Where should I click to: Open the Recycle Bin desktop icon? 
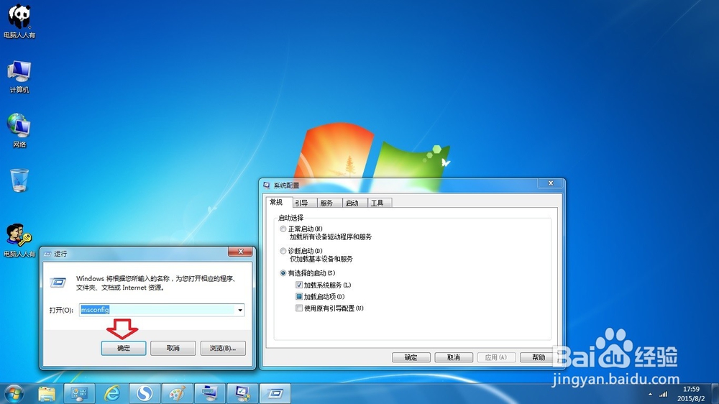point(19,180)
